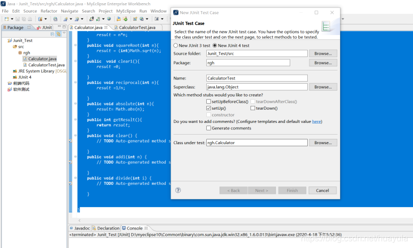Select the New JUnit 3 test radio button
The image size is (413, 248).
[x=175, y=46]
